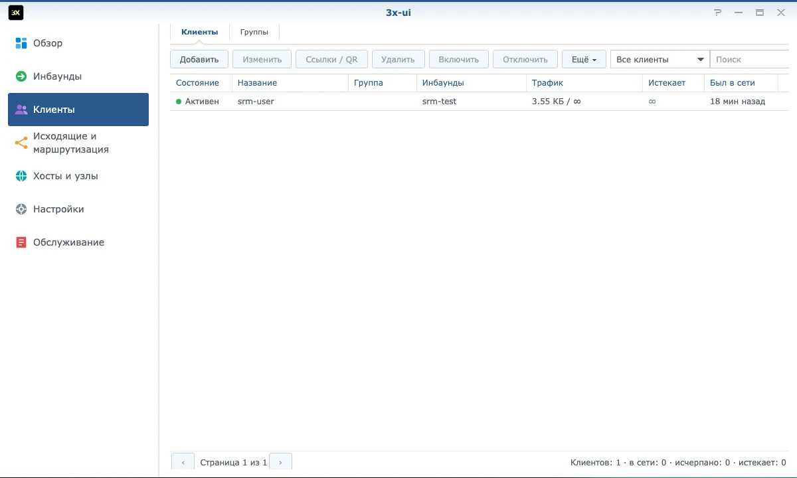
Task: Click the red Обслуживание icon
Action: click(21, 242)
